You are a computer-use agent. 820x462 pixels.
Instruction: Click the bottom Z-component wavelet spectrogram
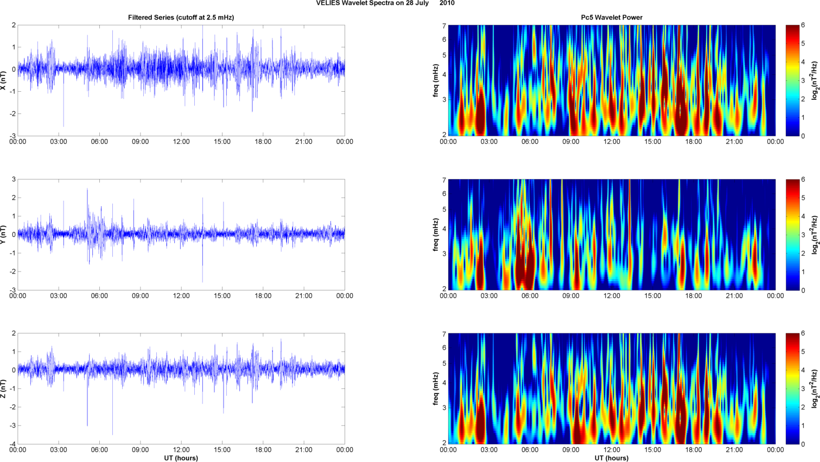(612, 389)
